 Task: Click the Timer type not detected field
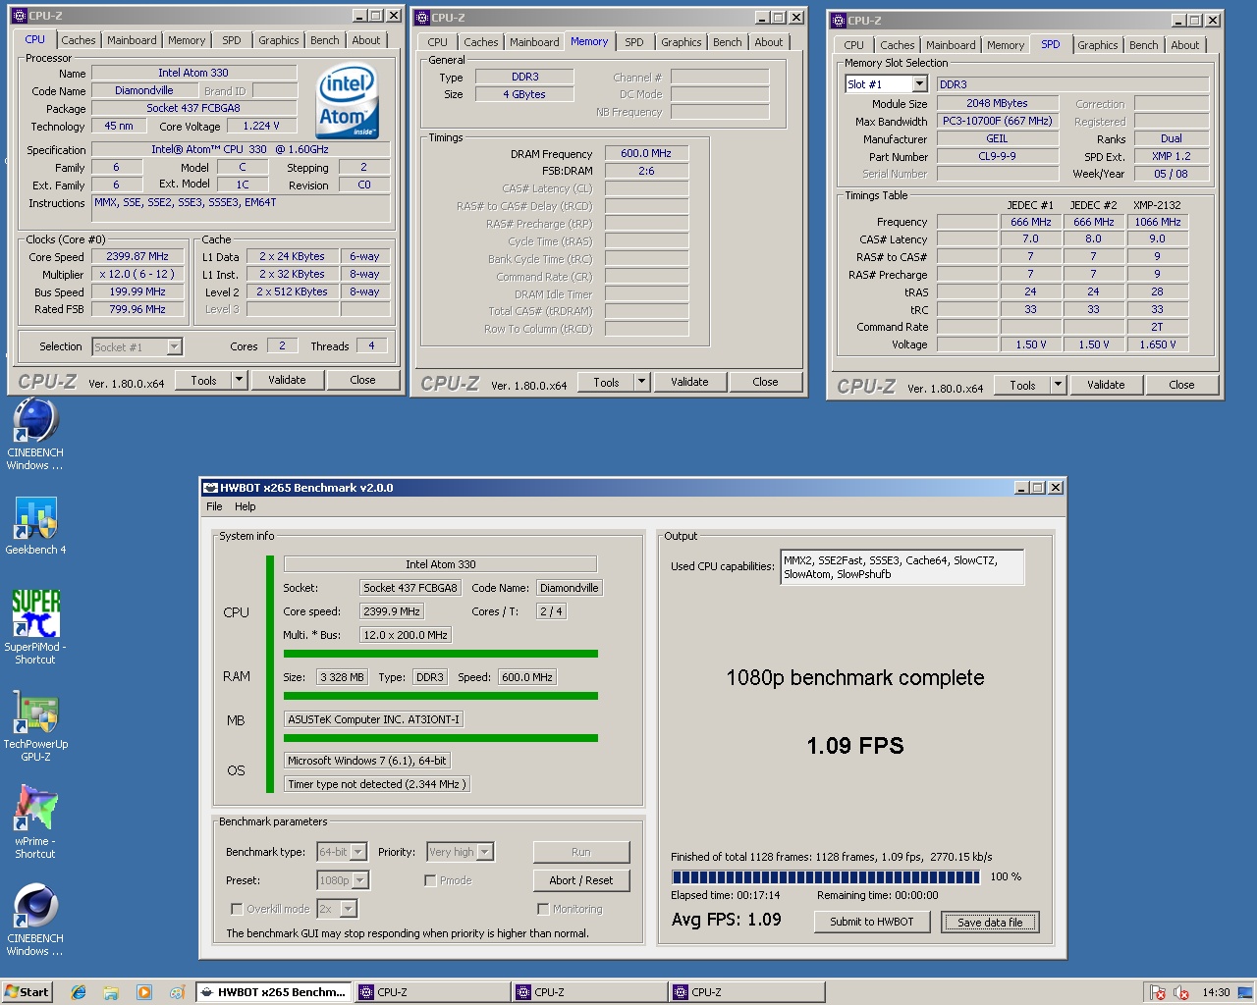[x=377, y=784]
